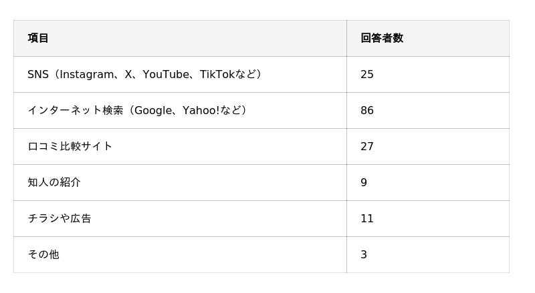Select the 知人の紹介 cell
Screen dimensions: 535x293
pos(54,182)
